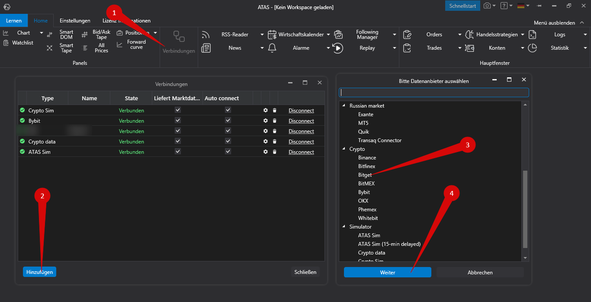
Task: Click the Trades clipboard icon
Action: pos(407,48)
